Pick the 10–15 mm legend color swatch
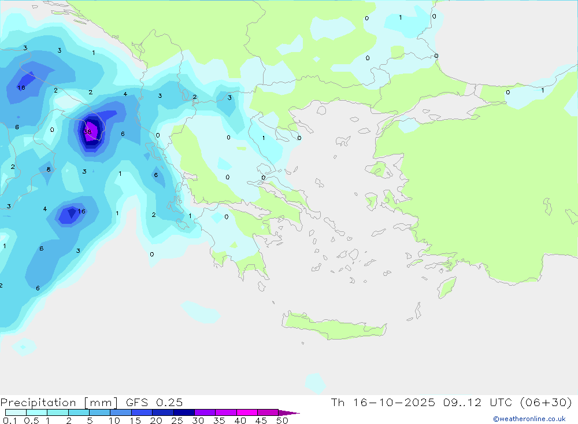578x424 pixels. (121, 412)
